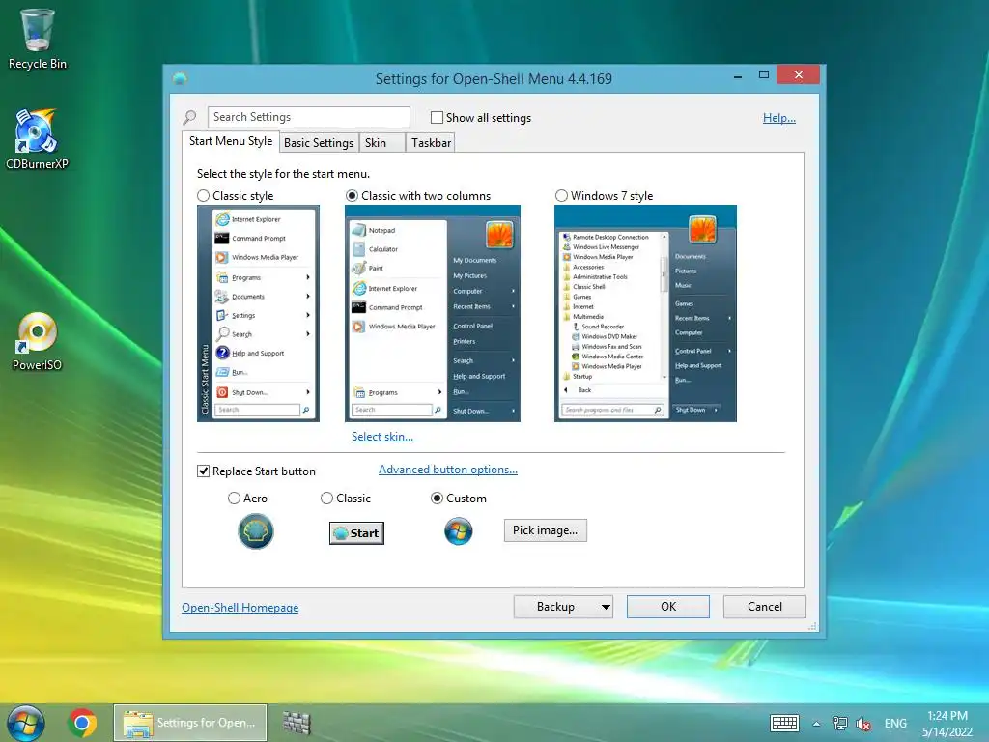Click into the Search Settings field
Viewport: 989px width, 742px height.
click(308, 117)
